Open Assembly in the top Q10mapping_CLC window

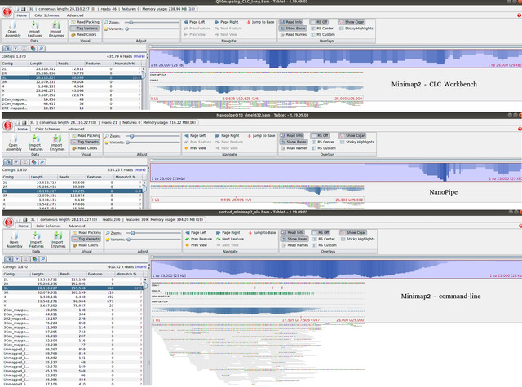(13, 29)
